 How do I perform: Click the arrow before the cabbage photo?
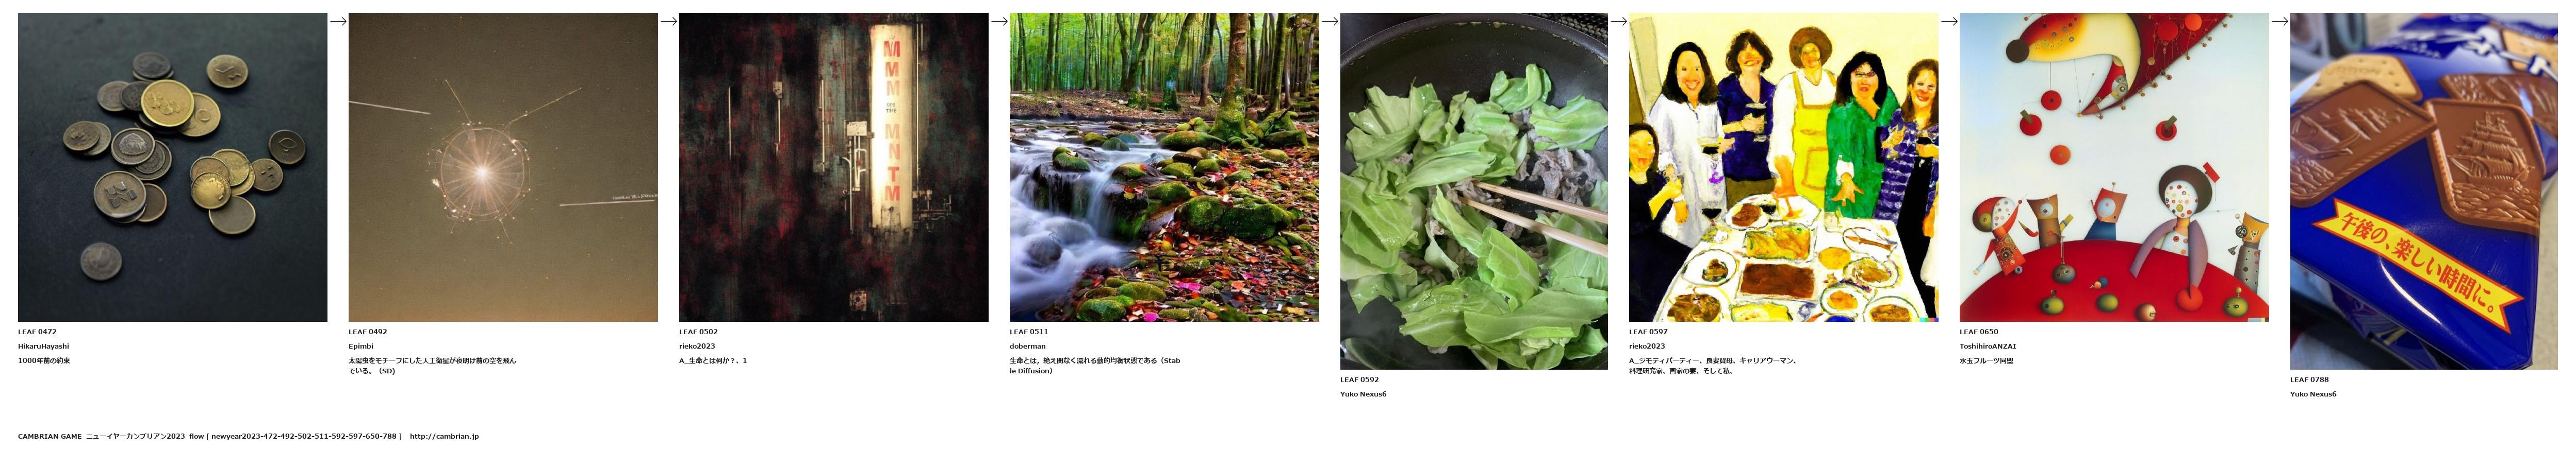pyautogui.click(x=1330, y=21)
